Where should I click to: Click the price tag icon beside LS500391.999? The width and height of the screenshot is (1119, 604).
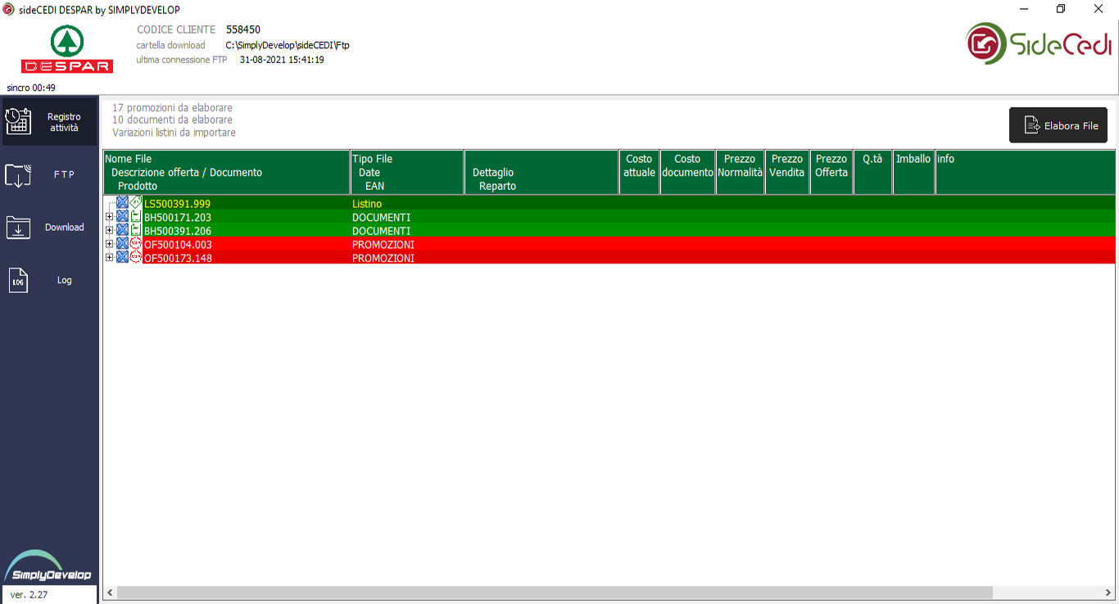pyautogui.click(x=136, y=203)
